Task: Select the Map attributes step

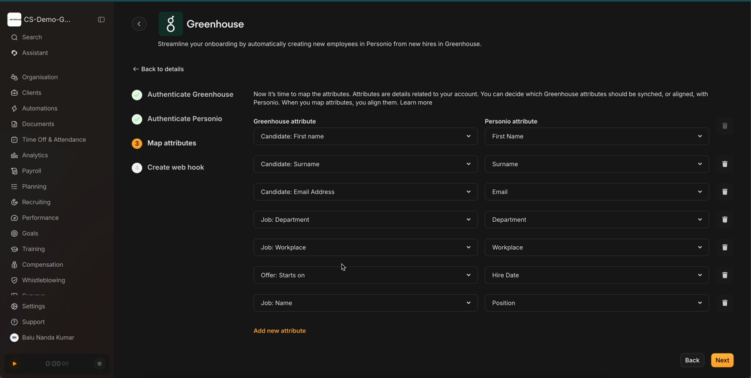Action: pos(164,143)
